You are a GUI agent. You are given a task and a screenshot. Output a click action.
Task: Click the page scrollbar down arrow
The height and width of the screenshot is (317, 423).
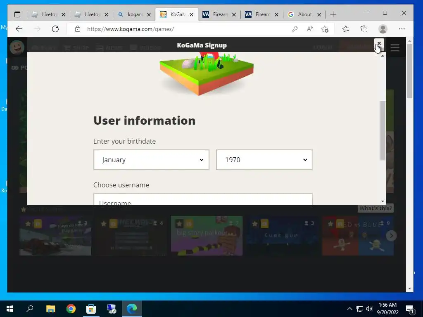tap(409, 289)
